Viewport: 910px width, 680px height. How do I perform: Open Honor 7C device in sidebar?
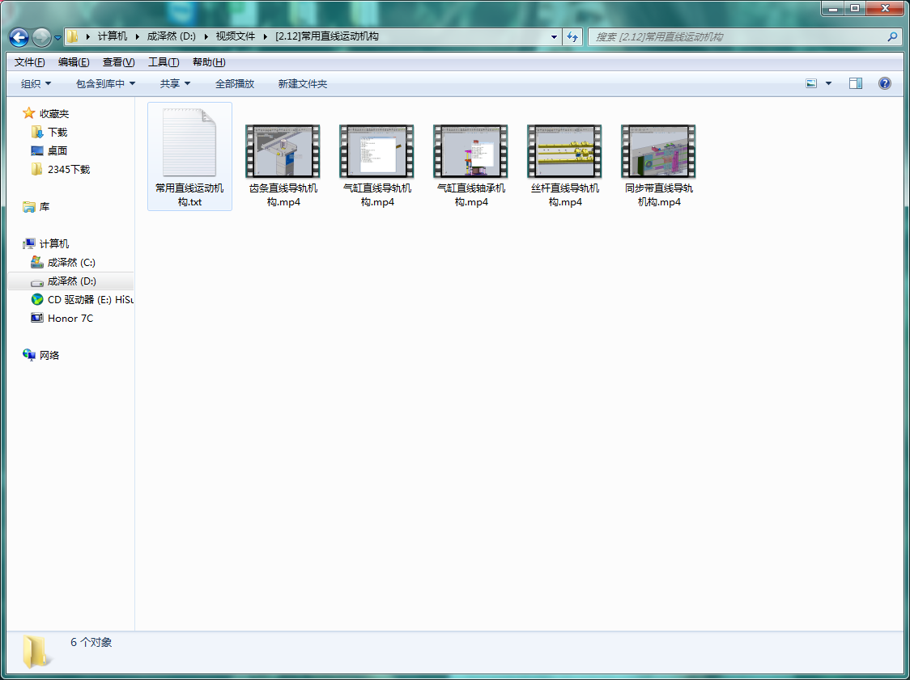70,318
